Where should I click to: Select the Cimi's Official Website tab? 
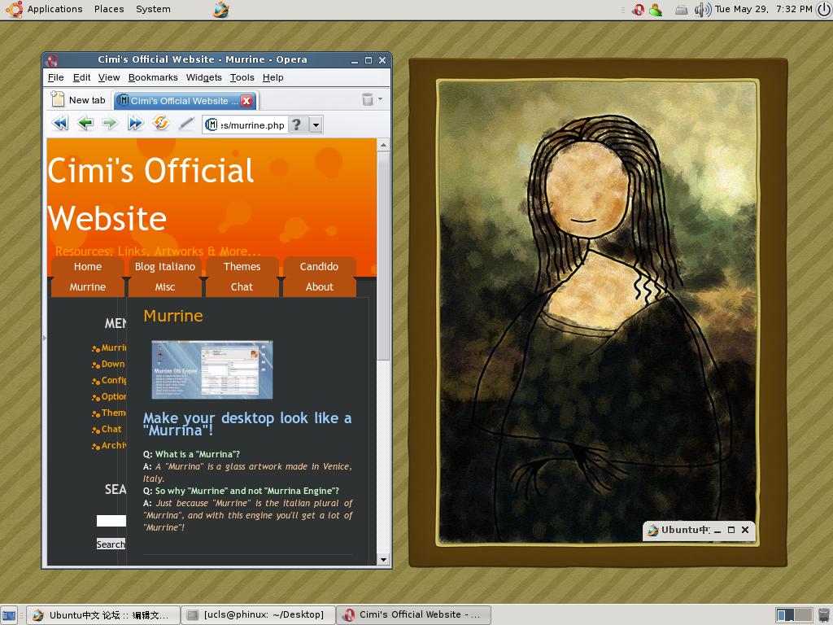coord(185,100)
